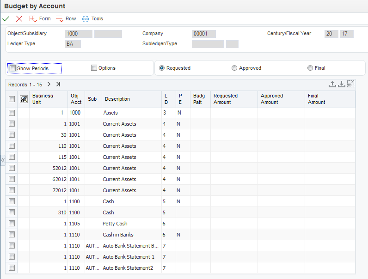The image size is (368, 279).
Task: Open the Form menu
Action: pyautogui.click(x=40, y=19)
